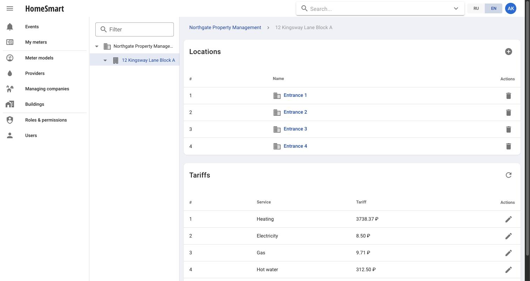Collapse Northgate Property Management tree node

(x=97, y=46)
